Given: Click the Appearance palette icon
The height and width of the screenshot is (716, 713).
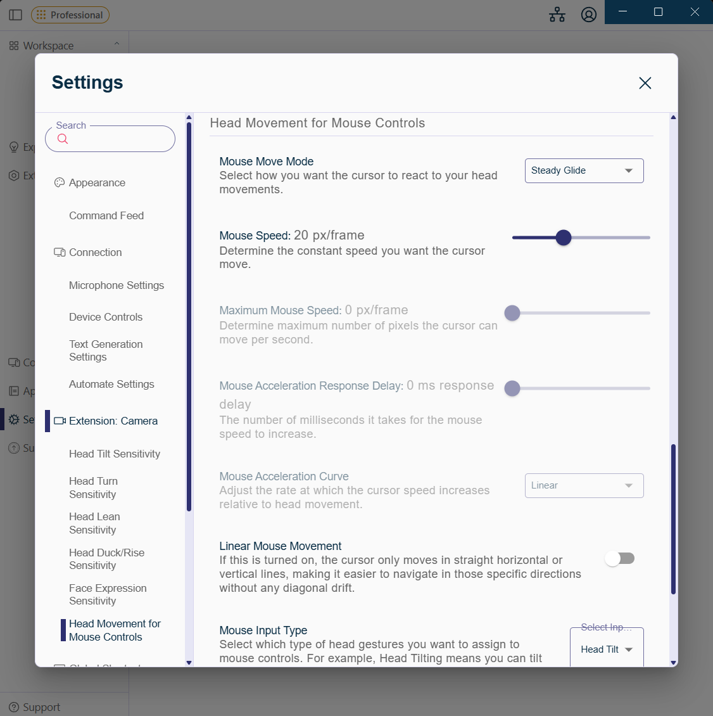Looking at the screenshot, I should [x=60, y=182].
